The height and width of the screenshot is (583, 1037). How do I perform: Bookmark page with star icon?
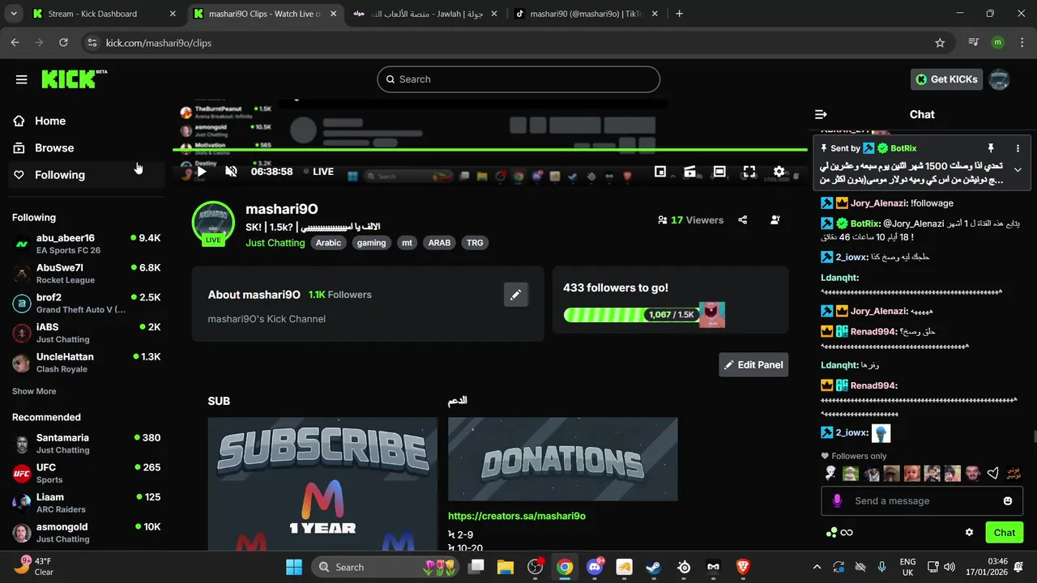(x=940, y=43)
